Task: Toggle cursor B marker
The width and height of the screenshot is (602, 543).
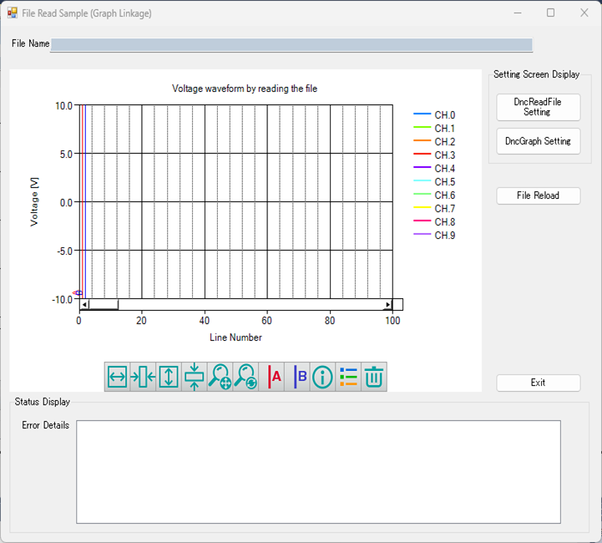Action: click(x=298, y=377)
